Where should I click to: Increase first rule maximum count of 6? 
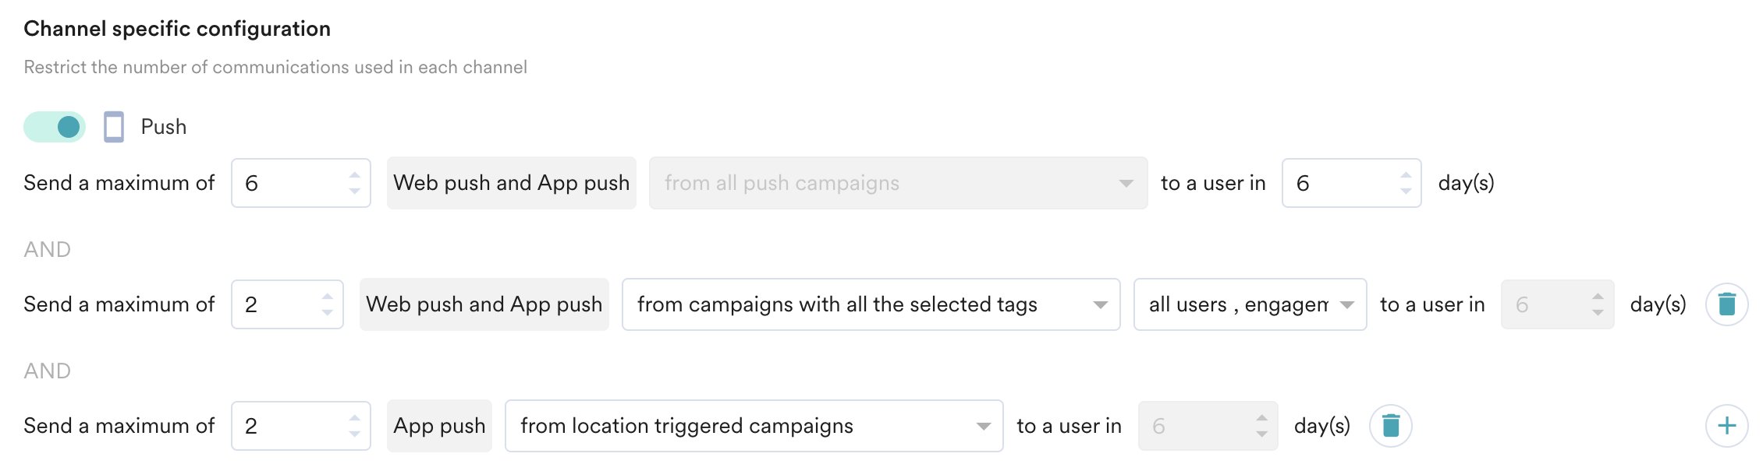coord(355,175)
